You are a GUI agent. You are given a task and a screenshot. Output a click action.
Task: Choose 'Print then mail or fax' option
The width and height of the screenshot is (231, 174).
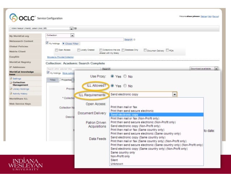coord(124,107)
